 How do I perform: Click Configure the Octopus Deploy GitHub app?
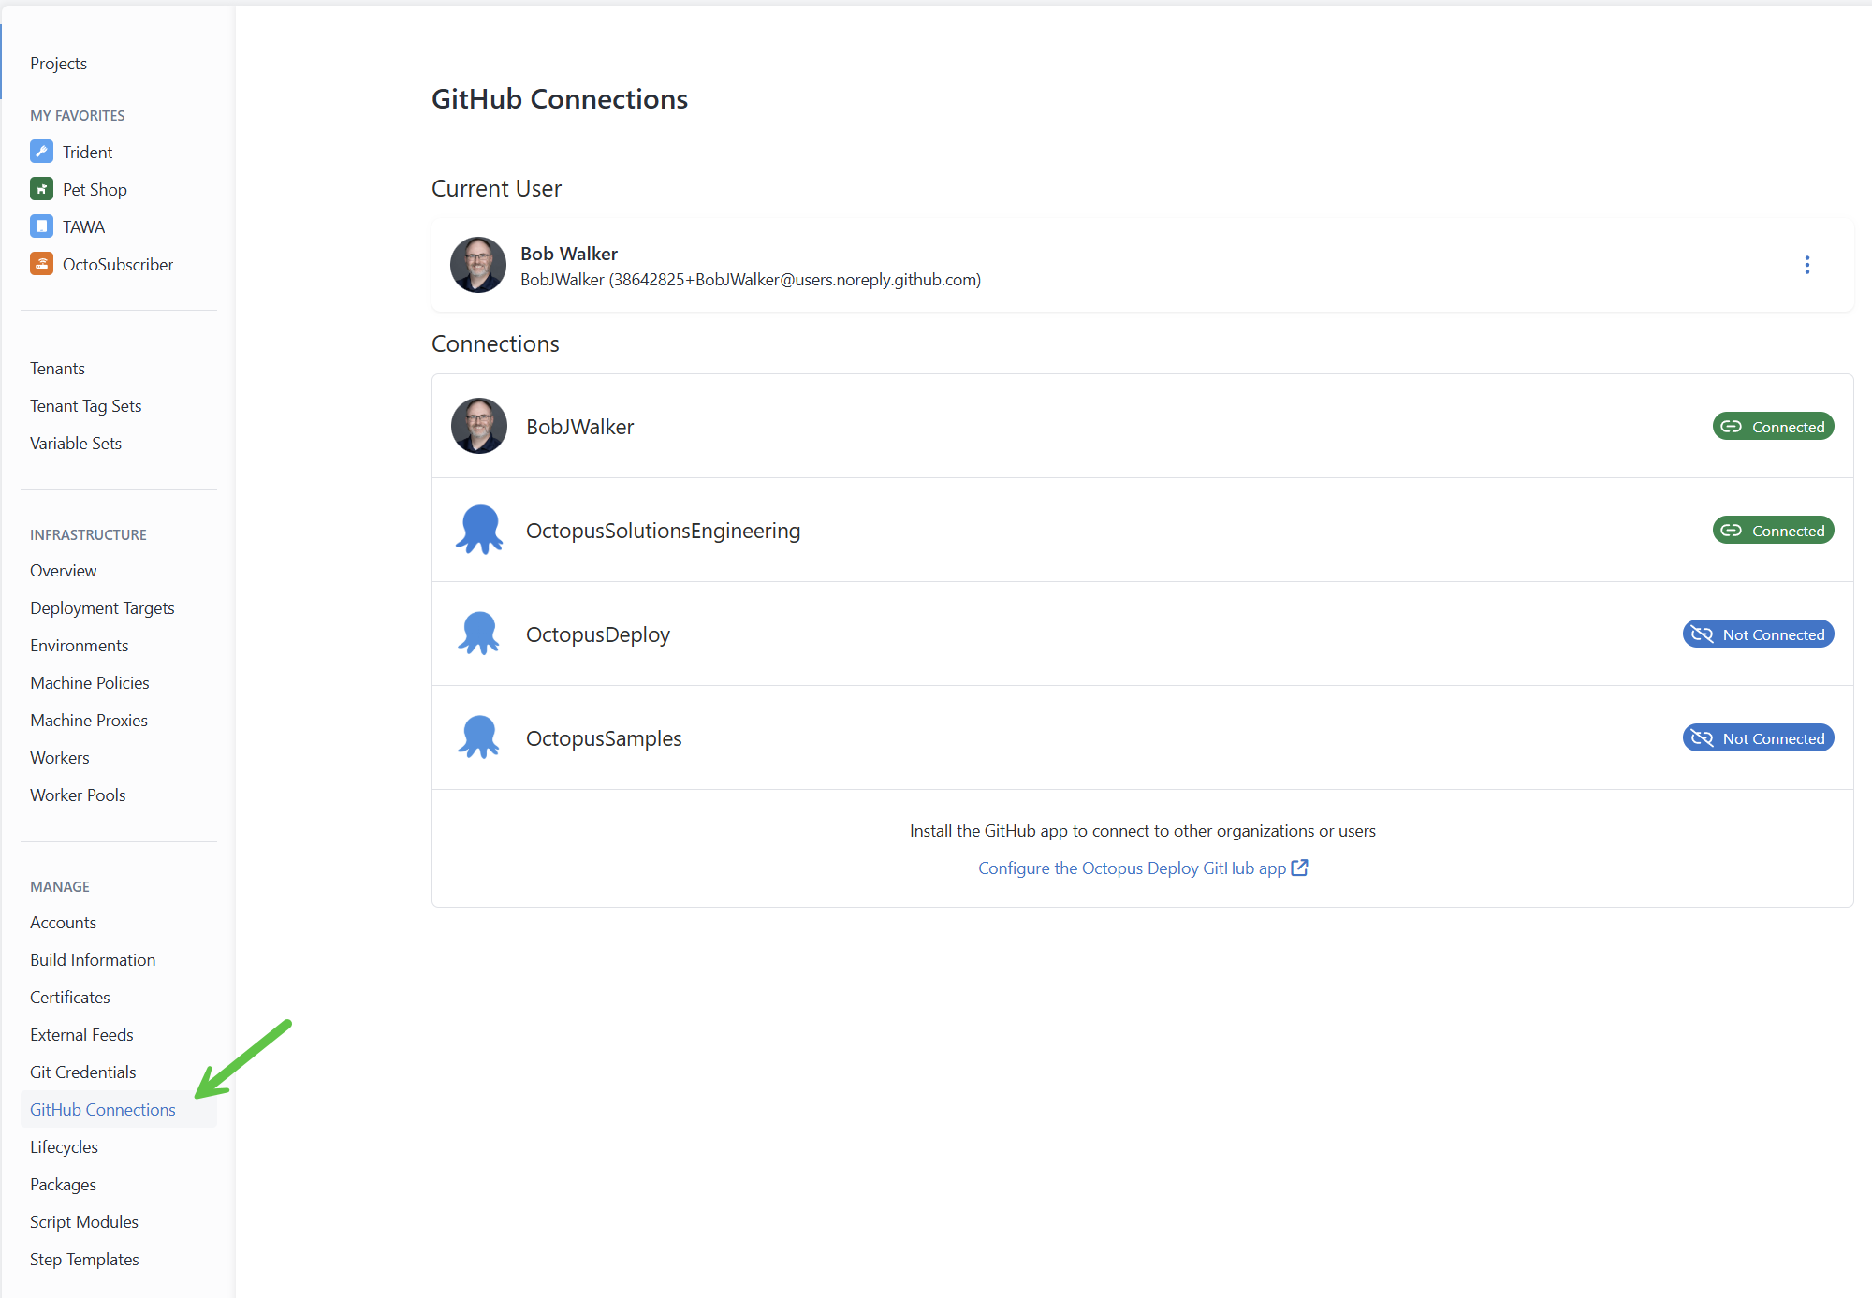(1133, 868)
